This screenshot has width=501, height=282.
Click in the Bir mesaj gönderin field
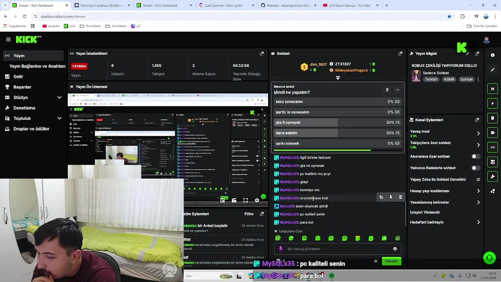pyautogui.click(x=337, y=249)
